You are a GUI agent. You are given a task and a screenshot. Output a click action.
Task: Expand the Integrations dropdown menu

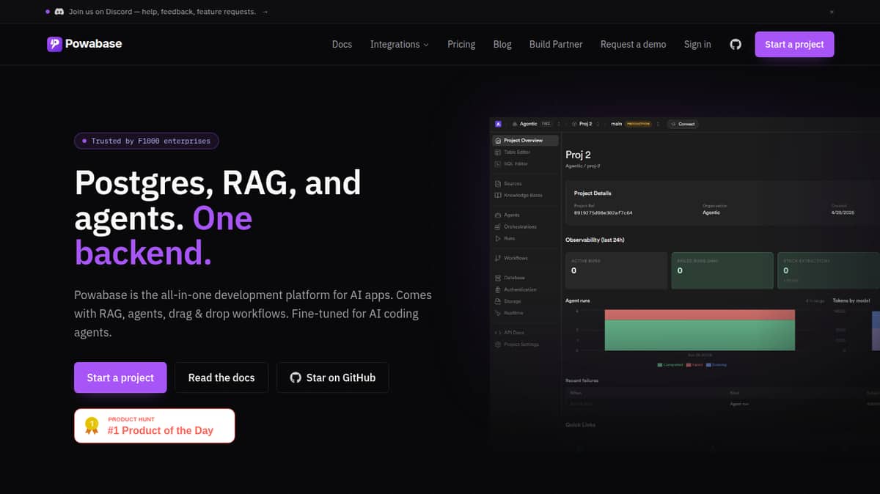399,44
